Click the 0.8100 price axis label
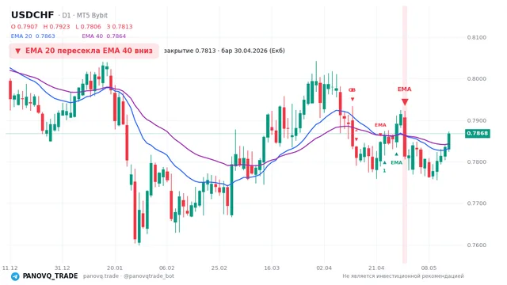 click(477, 37)
